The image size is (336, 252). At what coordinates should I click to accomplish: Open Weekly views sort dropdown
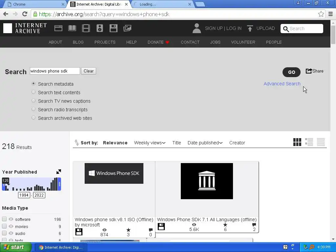(150, 143)
